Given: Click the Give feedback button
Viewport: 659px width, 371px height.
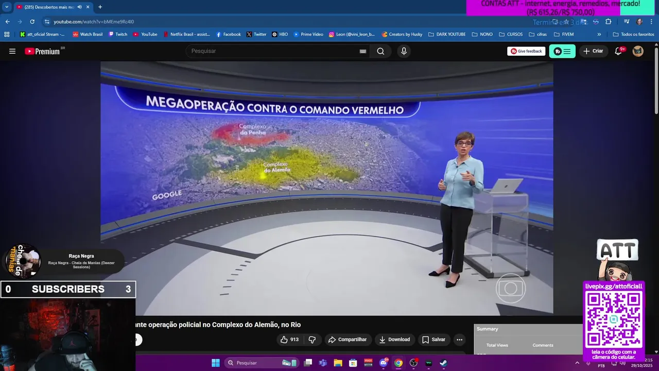Looking at the screenshot, I should 526,51.
